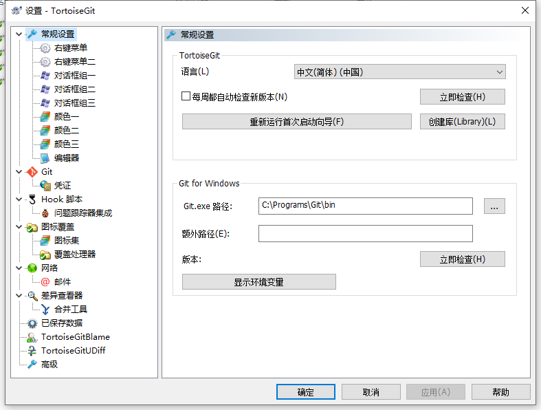Click the TortoiseGitUDiff icon
The width and height of the screenshot is (541, 410).
click(32, 351)
